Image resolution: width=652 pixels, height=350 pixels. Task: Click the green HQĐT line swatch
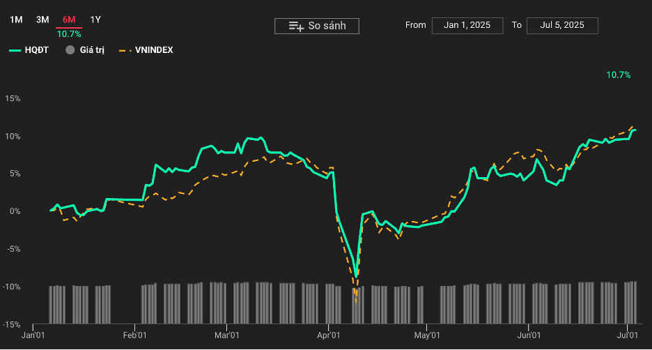[x=15, y=50]
